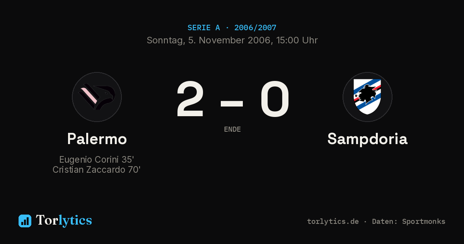
Task: Select goal scorer Cristian Zaccardo 70'
Action: point(97,170)
